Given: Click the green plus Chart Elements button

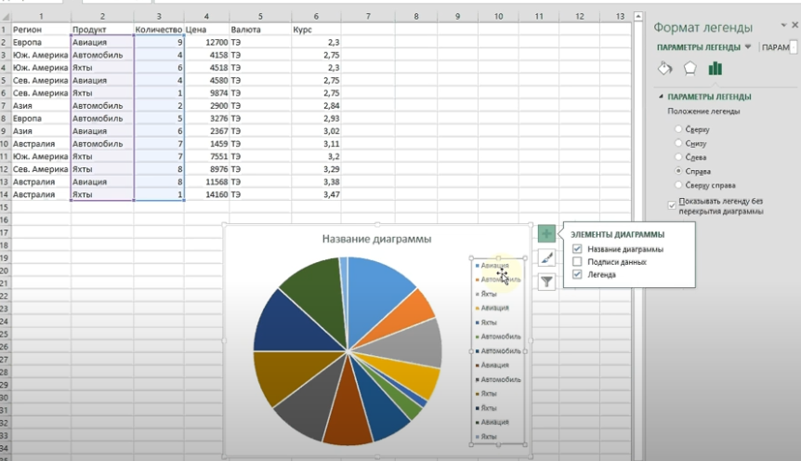Looking at the screenshot, I should [546, 234].
